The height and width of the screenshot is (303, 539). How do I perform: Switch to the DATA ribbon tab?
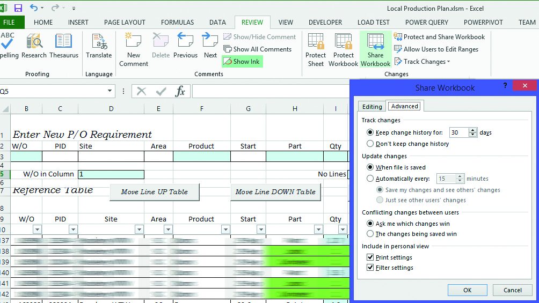click(217, 23)
